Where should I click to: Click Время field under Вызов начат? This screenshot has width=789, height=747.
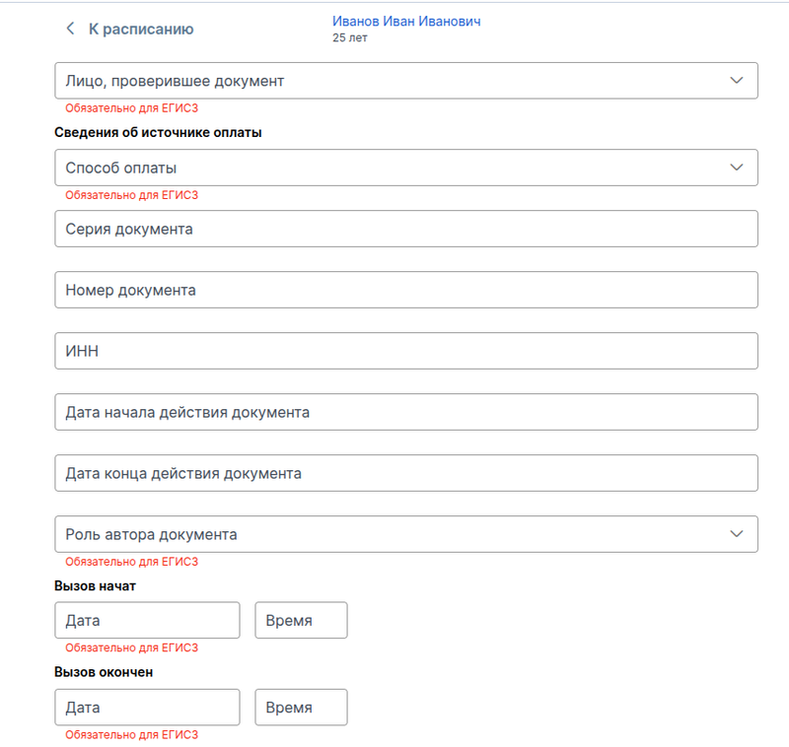point(301,621)
